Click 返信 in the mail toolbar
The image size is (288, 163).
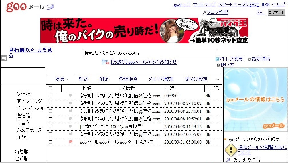59,79
